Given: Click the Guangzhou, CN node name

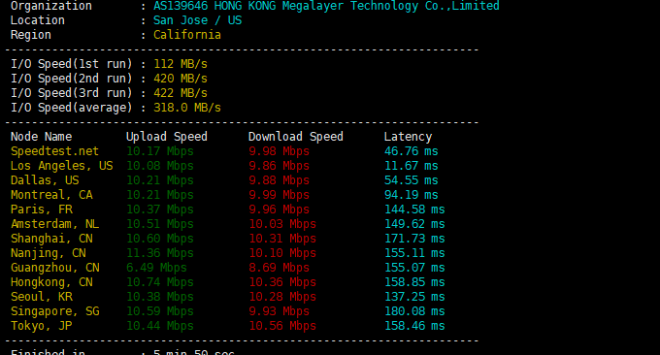Looking at the screenshot, I should point(54,268).
